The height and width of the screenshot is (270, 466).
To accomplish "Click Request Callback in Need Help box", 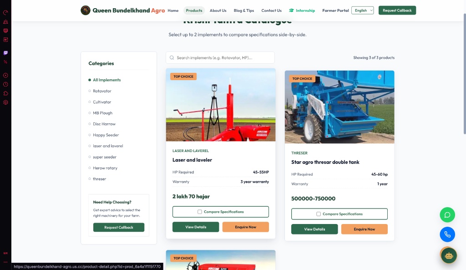I will point(119,227).
